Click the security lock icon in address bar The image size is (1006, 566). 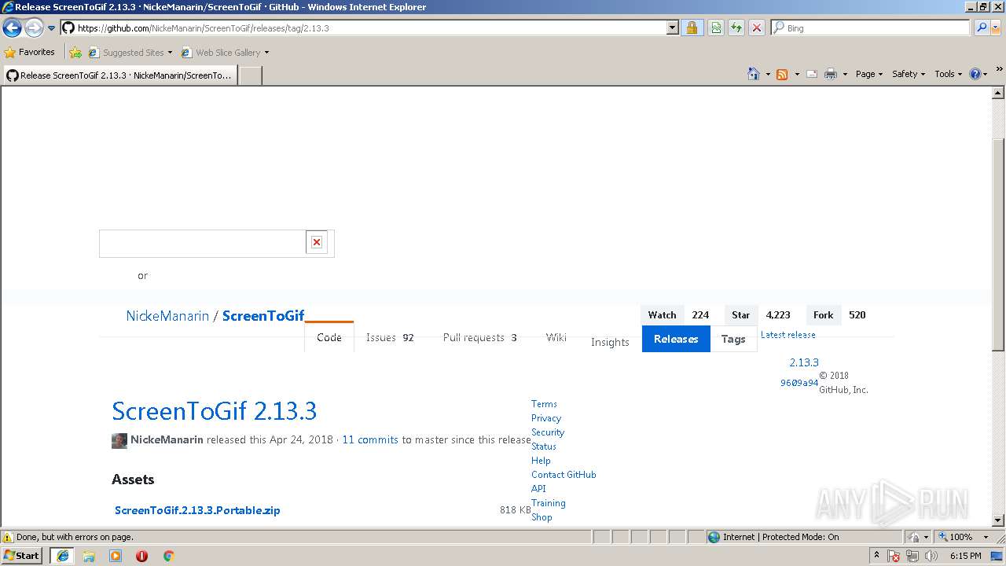[692, 28]
